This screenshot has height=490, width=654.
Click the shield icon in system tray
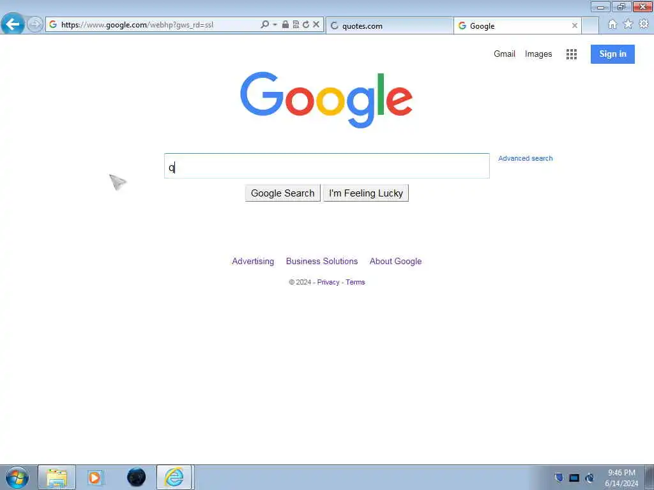(x=559, y=477)
